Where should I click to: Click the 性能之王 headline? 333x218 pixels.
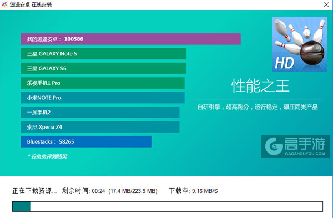point(260,86)
